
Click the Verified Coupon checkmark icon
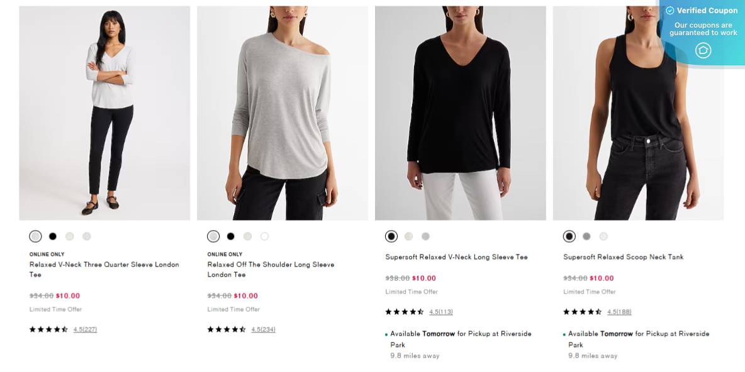point(669,10)
